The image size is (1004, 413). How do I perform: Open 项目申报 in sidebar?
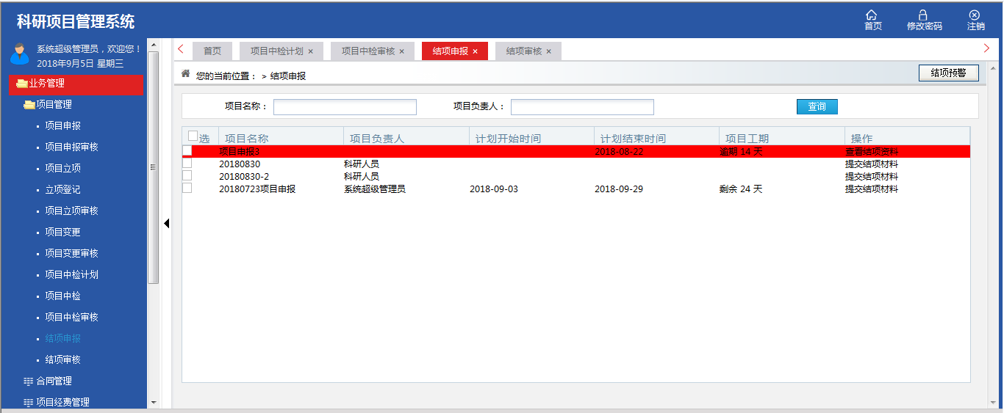pyautogui.click(x=63, y=126)
